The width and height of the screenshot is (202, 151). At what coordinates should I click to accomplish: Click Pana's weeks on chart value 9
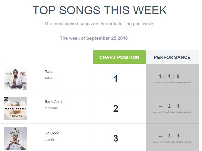(178, 76)
